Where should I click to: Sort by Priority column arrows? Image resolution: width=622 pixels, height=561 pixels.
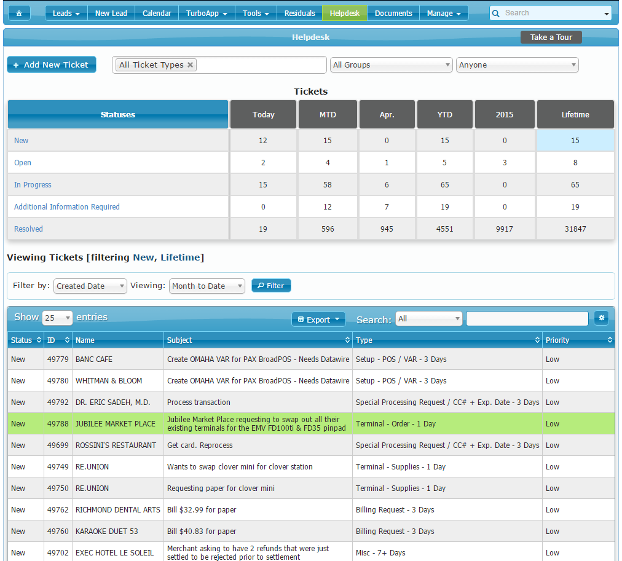(x=610, y=340)
